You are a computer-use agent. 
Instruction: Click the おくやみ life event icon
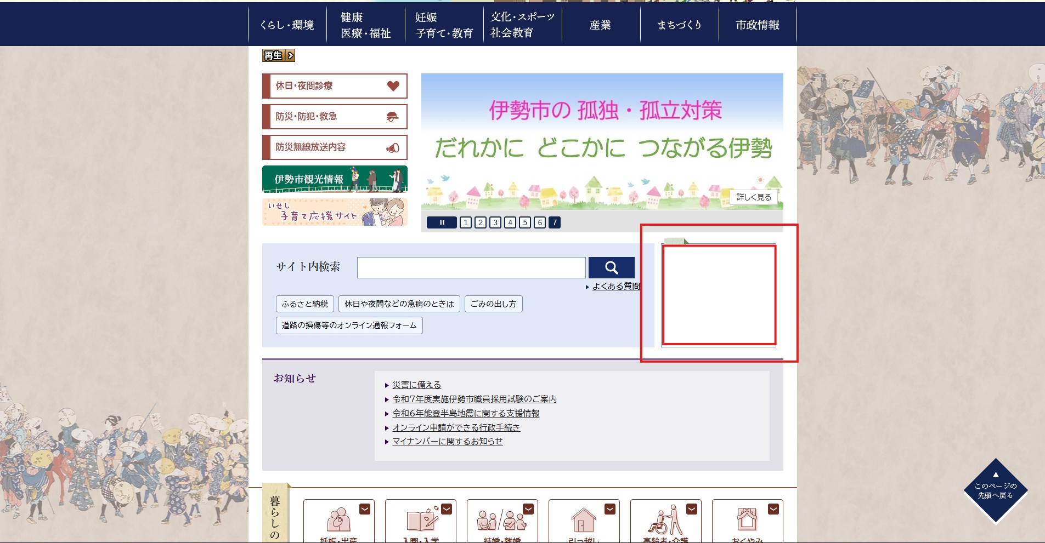pyautogui.click(x=747, y=519)
